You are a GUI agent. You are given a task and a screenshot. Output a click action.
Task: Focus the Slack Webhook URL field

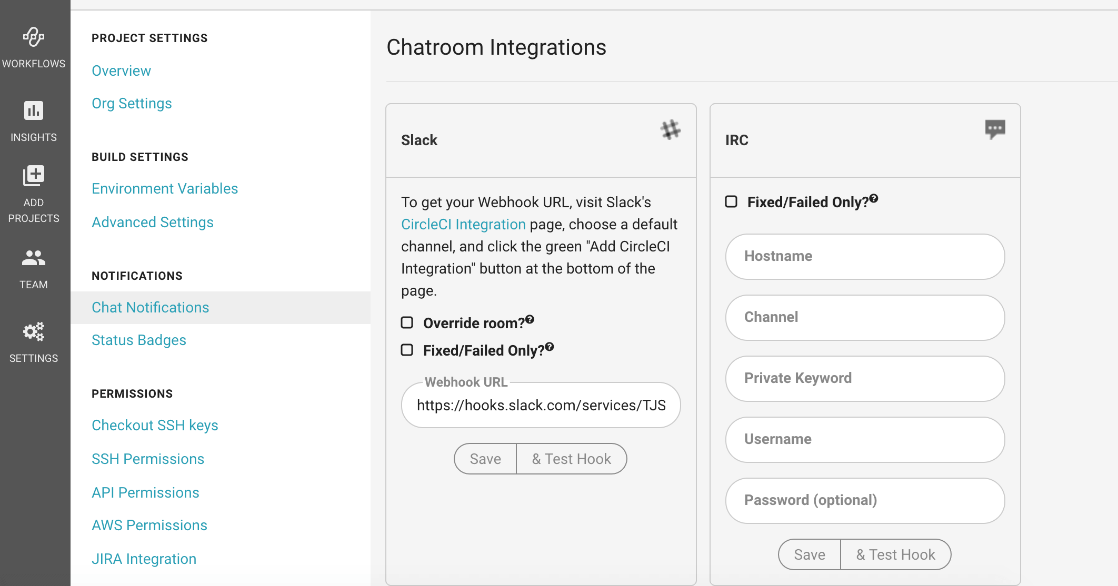[x=541, y=406]
